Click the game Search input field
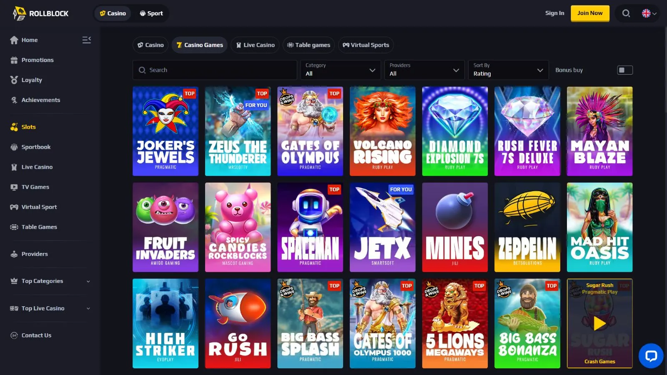The height and width of the screenshot is (375, 667). coord(215,70)
